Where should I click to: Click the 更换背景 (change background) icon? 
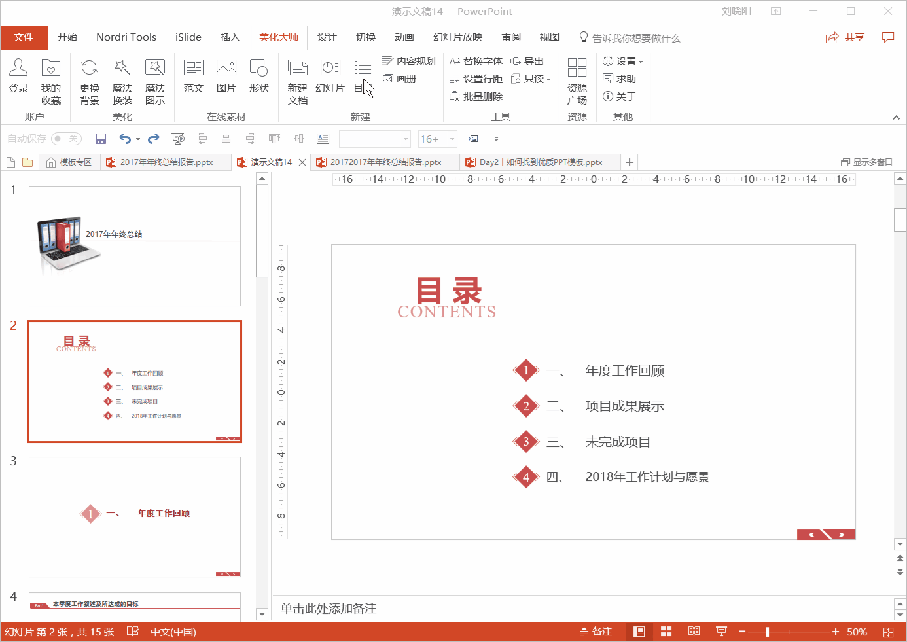[x=90, y=81]
